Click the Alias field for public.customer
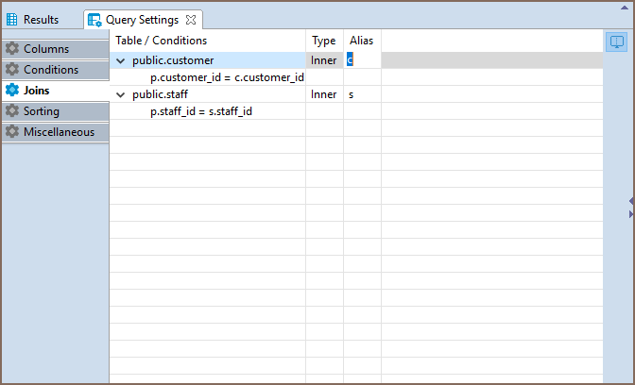This screenshot has width=635, height=385. point(362,60)
